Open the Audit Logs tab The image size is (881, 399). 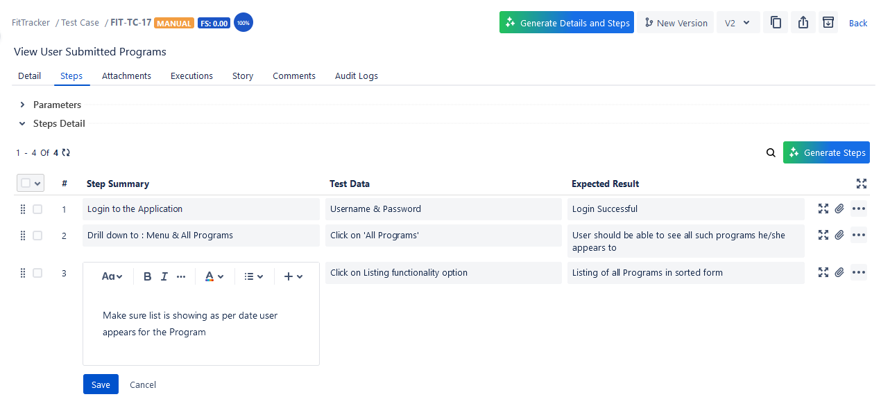[x=356, y=76]
